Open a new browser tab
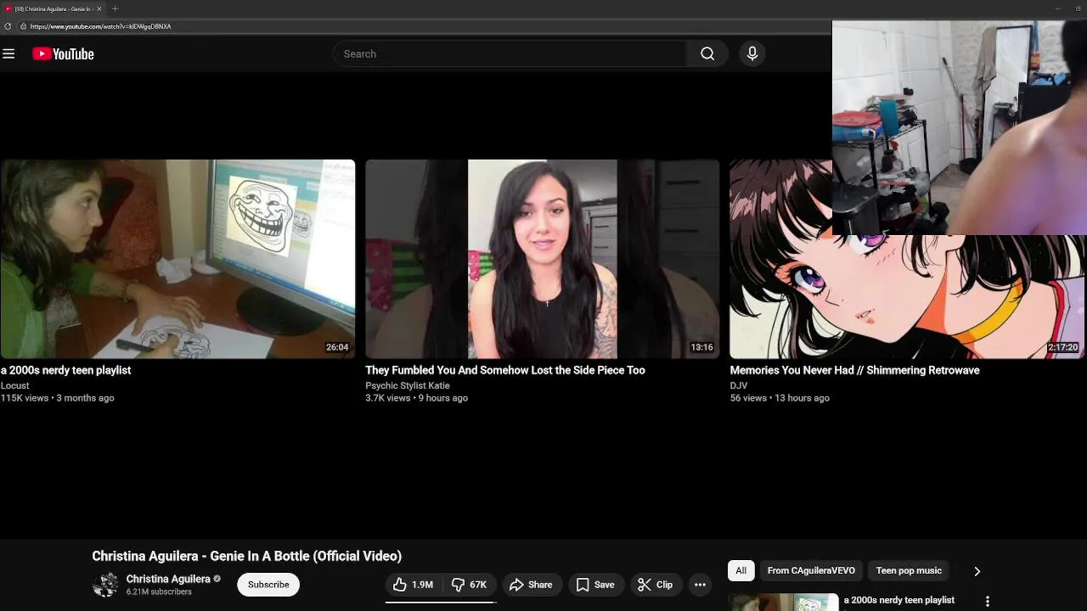The width and height of the screenshot is (1087, 611). (115, 8)
